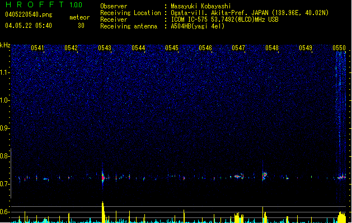Click the 0.7 kHz axis label

click(x=5, y=184)
